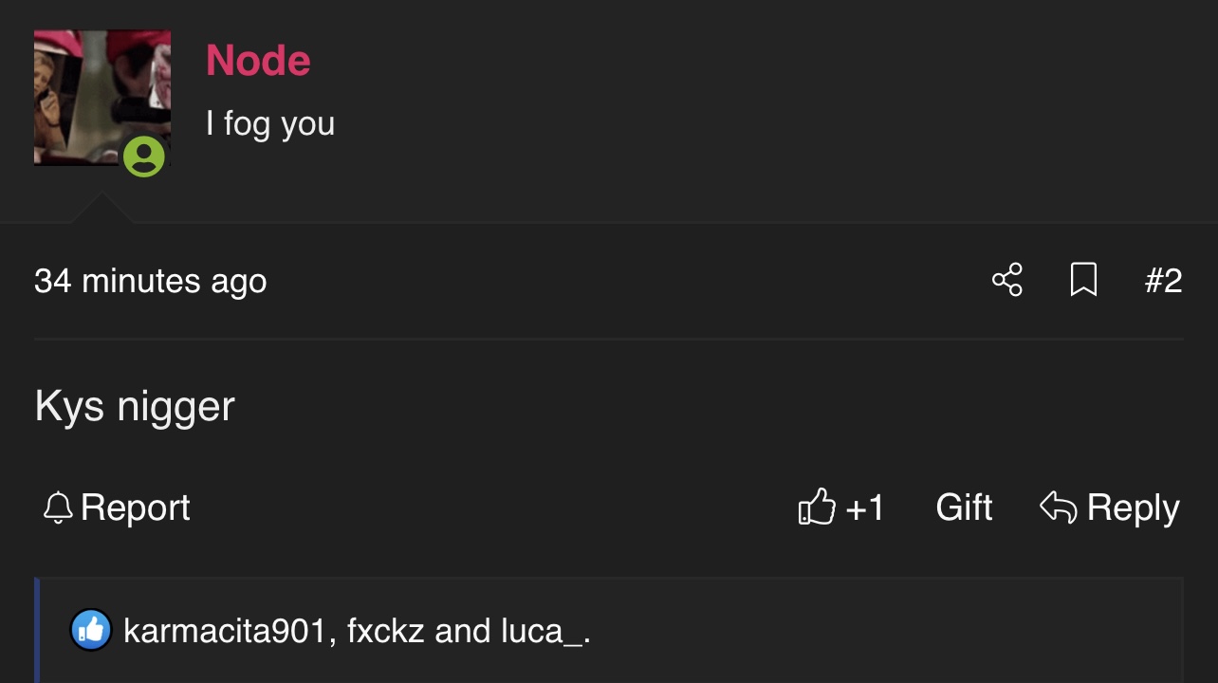
Task: Click the 34 minutes ago timestamp
Action: pyautogui.click(x=151, y=281)
